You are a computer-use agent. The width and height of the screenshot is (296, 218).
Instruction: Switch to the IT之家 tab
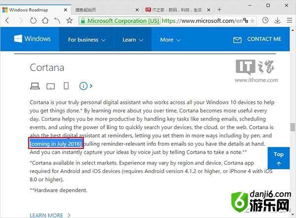[178, 10]
